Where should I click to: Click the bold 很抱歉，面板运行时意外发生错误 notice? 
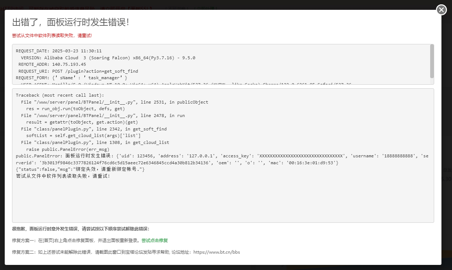point(80,229)
